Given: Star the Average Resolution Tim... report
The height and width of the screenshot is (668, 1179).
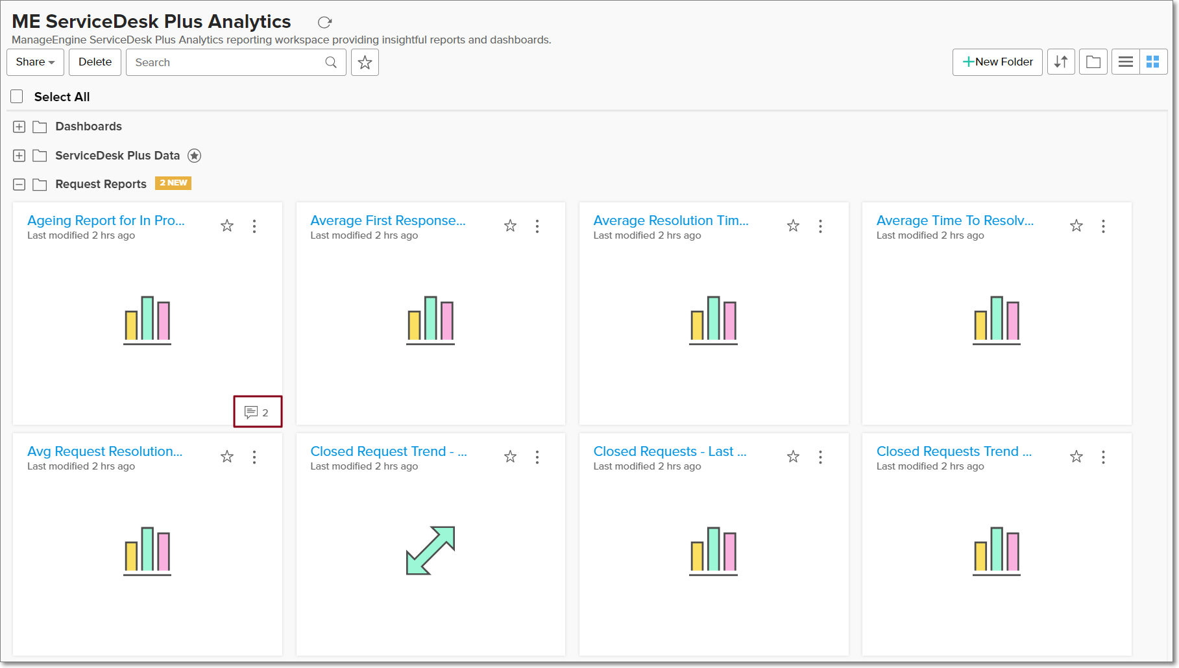Looking at the screenshot, I should point(793,226).
